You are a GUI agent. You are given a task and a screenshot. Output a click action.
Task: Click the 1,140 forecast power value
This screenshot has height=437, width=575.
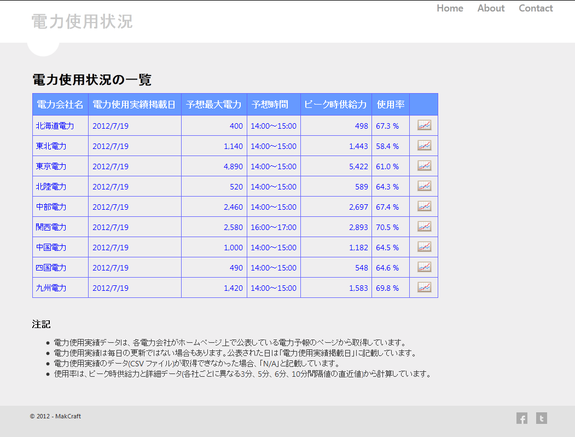[x=233, y=146]
